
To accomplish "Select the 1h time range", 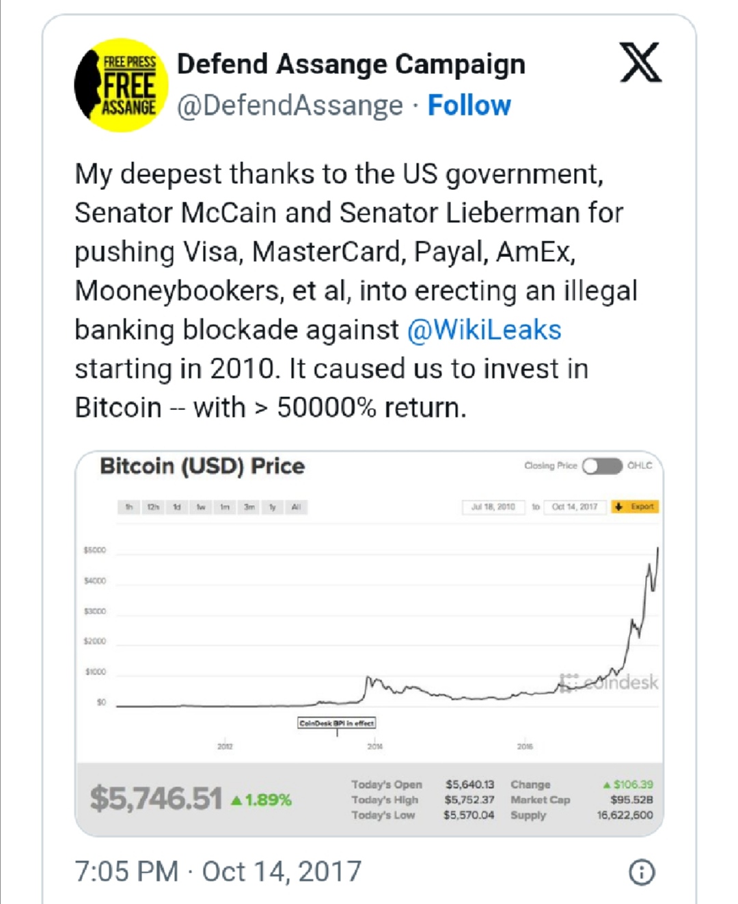I will 129,507.
